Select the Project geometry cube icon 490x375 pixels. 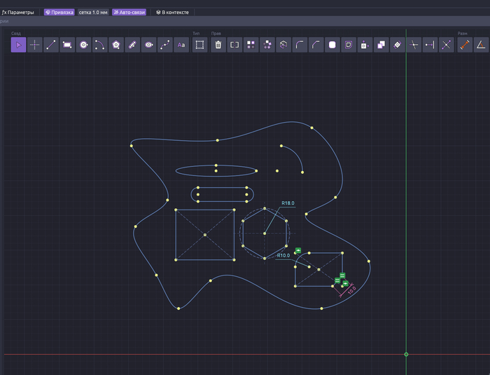[x=283, y=45]
